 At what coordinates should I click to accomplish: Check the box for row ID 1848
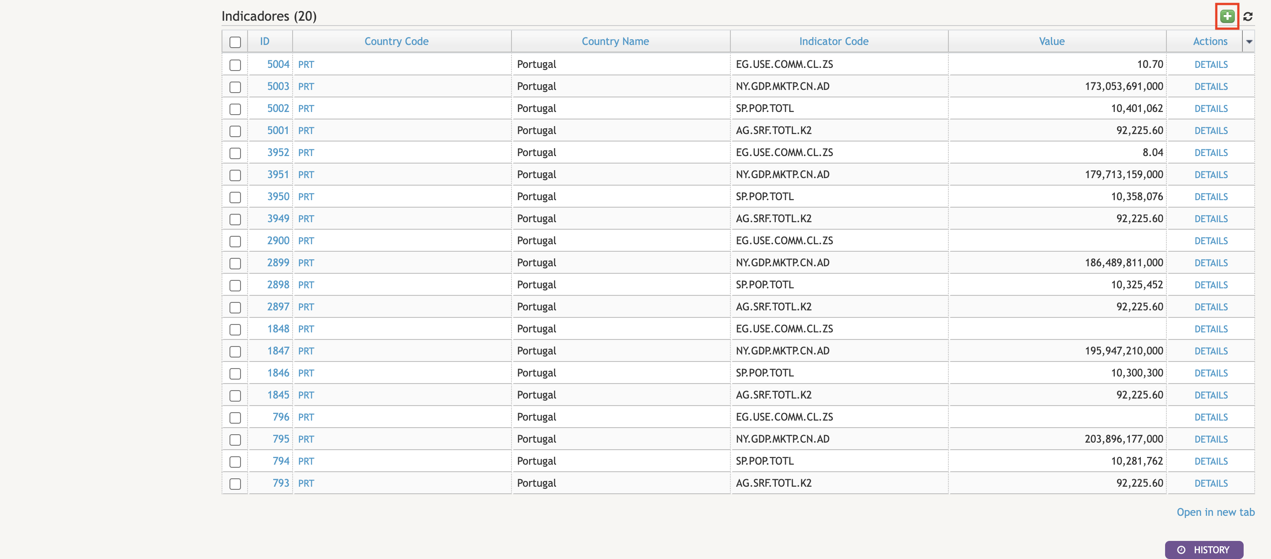pyautogui.click(x=235, y=329)
